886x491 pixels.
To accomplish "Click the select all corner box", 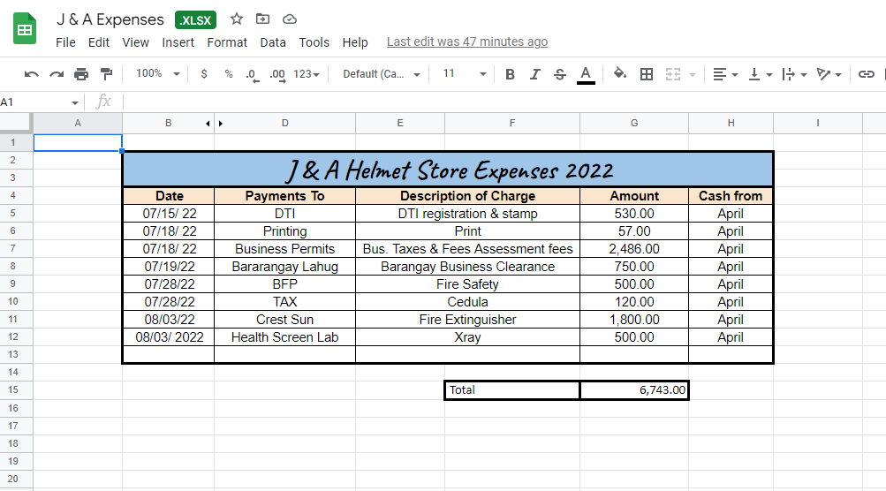I will point(16,123).
